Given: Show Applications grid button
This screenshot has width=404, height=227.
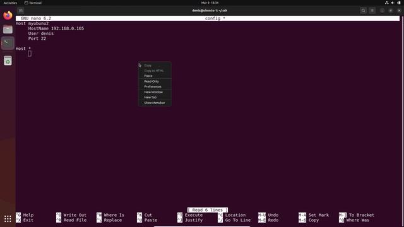Looking at the screenshot, I should (8, 219).
